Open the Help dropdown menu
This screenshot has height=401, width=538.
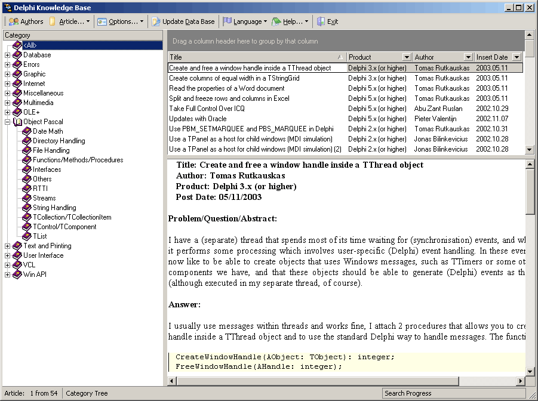(x=306, y=21)
